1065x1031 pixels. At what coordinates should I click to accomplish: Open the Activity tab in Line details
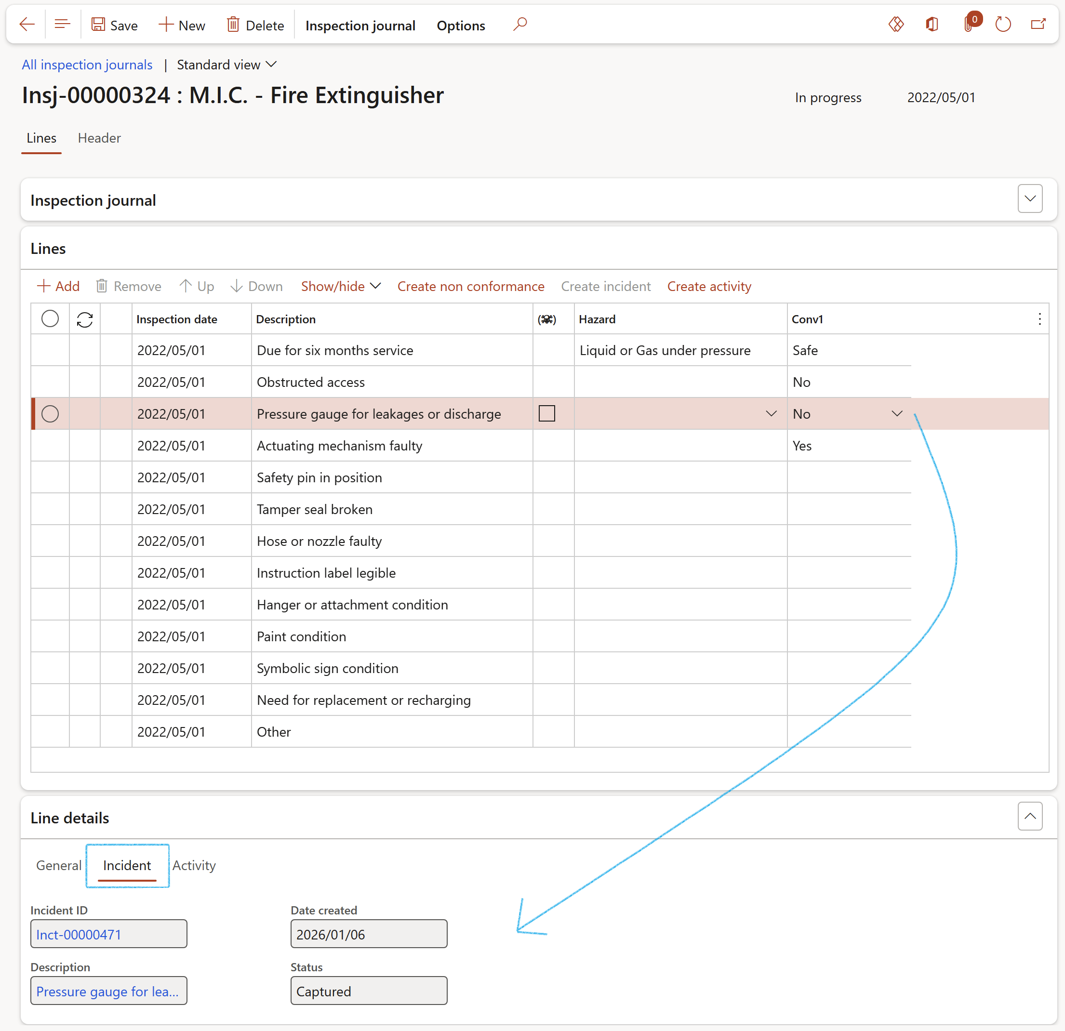[194, 865]
